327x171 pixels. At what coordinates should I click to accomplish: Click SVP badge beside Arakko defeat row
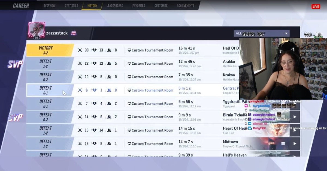pyautogui.click(x=15, y=64)
